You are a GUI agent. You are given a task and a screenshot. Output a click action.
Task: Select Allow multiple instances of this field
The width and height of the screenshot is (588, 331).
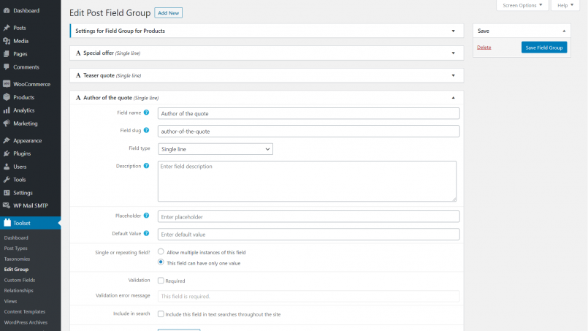[x=161, y=252]
